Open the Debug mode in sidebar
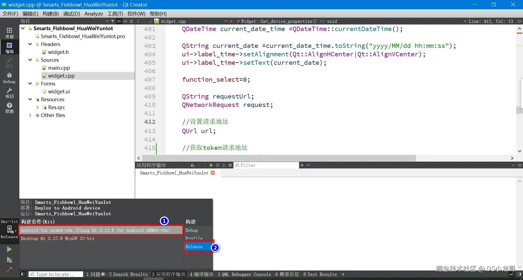523x280 pixels. point(9,78)
